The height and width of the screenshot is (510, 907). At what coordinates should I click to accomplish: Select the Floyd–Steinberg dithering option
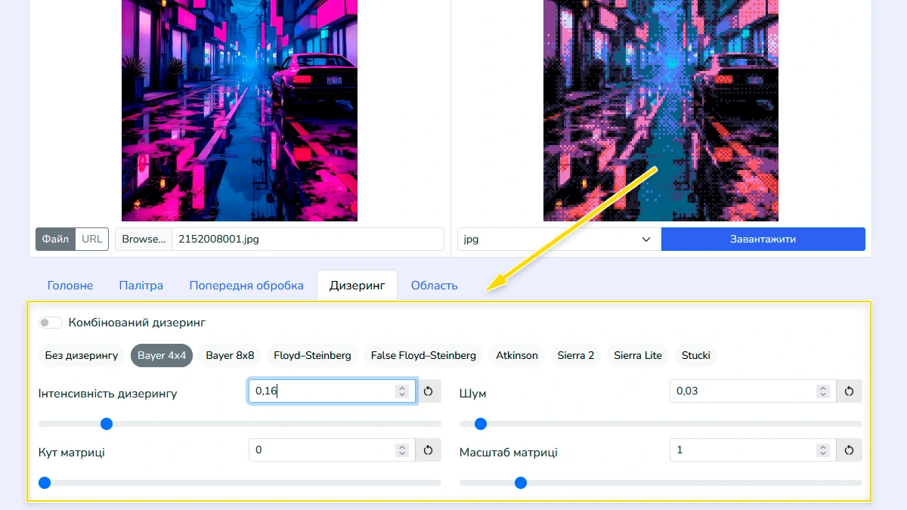pyautogui.click(x=312, y=355)
